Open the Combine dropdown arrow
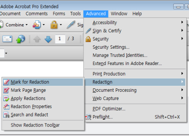The width and height of the screenshot is (189, 136). click(x=26, y=25)
